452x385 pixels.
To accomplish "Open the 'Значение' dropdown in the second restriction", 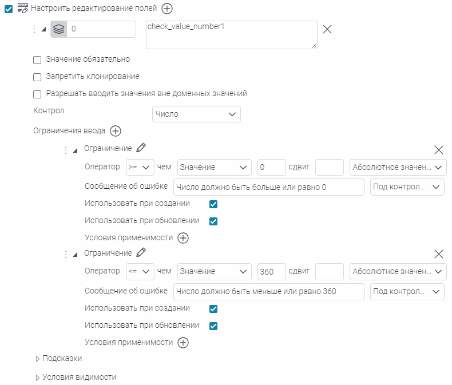I will (214, 272).
